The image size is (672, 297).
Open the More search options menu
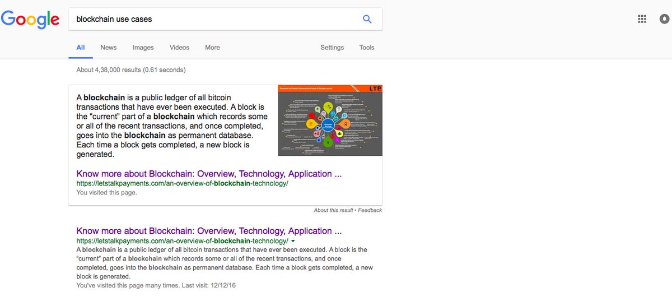click(x=212, y=48)
